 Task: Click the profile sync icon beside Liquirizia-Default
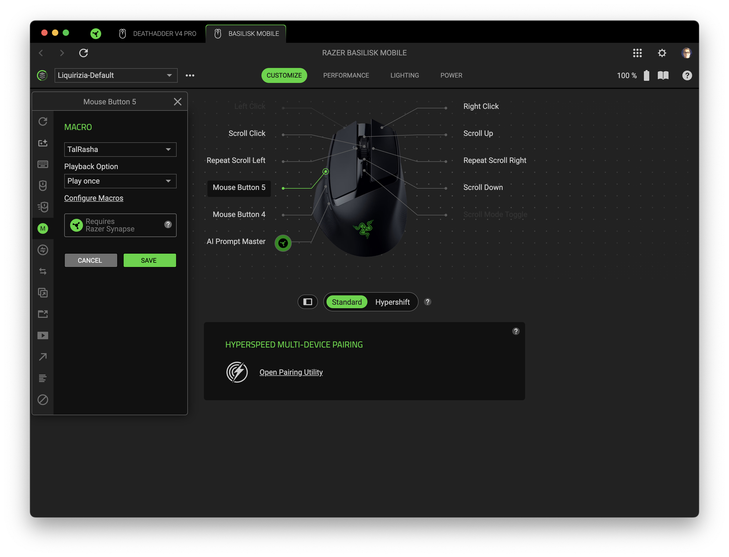[42, 76]
